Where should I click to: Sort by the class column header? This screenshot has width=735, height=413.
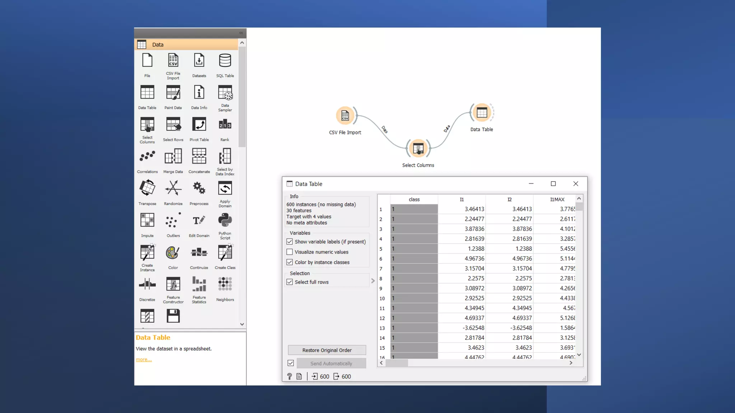coord(414,199)
